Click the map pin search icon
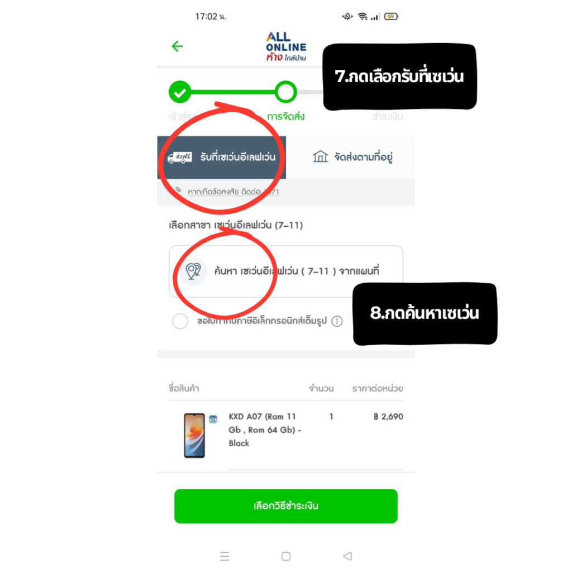The height and width of the screenshot is (572, 572). point(193,271)
